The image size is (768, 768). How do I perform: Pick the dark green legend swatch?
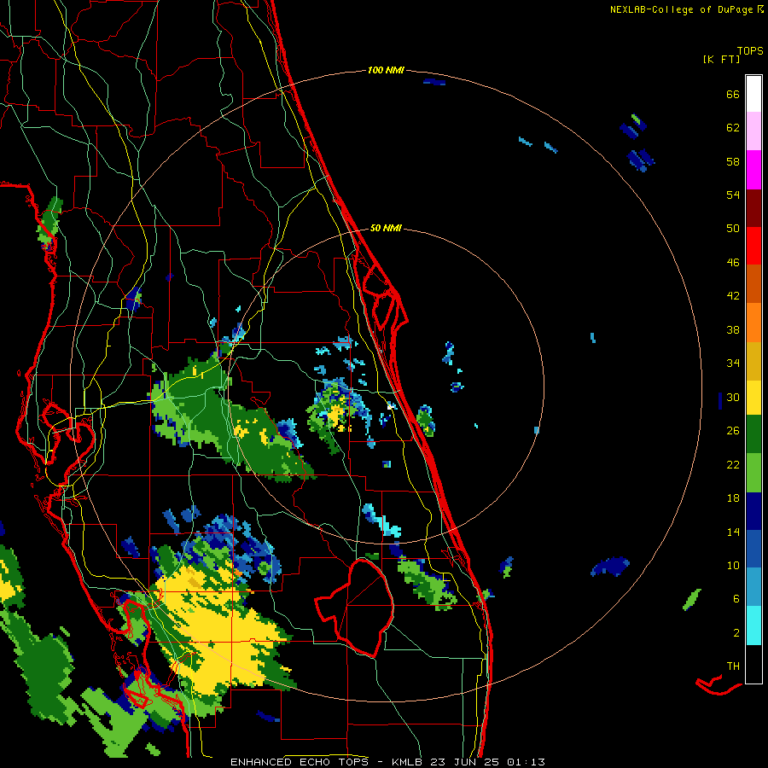pyautogui.click(x=753, y=434)
